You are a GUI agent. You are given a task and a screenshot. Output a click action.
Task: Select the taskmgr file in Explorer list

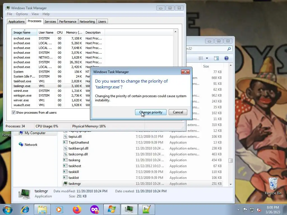click(x=142, y=184)
